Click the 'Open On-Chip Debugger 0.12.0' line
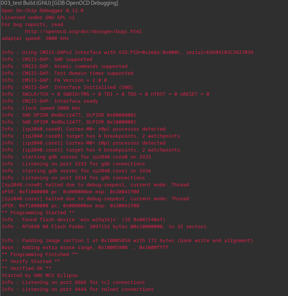The height and width of the screenshot is (296, 288). pyautogui.click(x=42, y=11)
